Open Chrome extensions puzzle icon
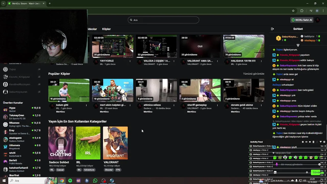The image size is (327, 184). pyautogui.click(x=302, y=11)
